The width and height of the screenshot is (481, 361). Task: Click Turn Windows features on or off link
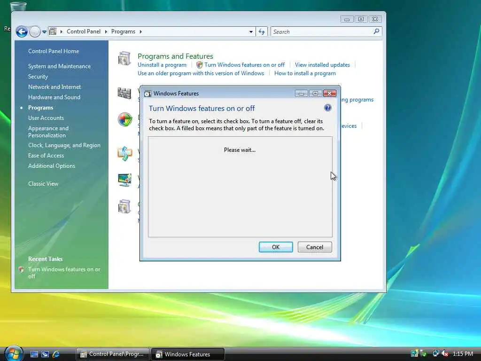tap(244, 65)
